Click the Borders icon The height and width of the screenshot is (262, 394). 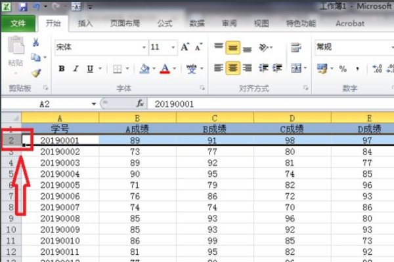coord(118,69)
